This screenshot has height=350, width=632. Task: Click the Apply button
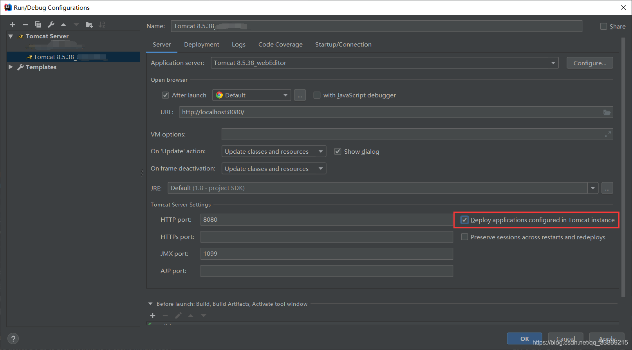pyautogui.click(x=607, y=339)
